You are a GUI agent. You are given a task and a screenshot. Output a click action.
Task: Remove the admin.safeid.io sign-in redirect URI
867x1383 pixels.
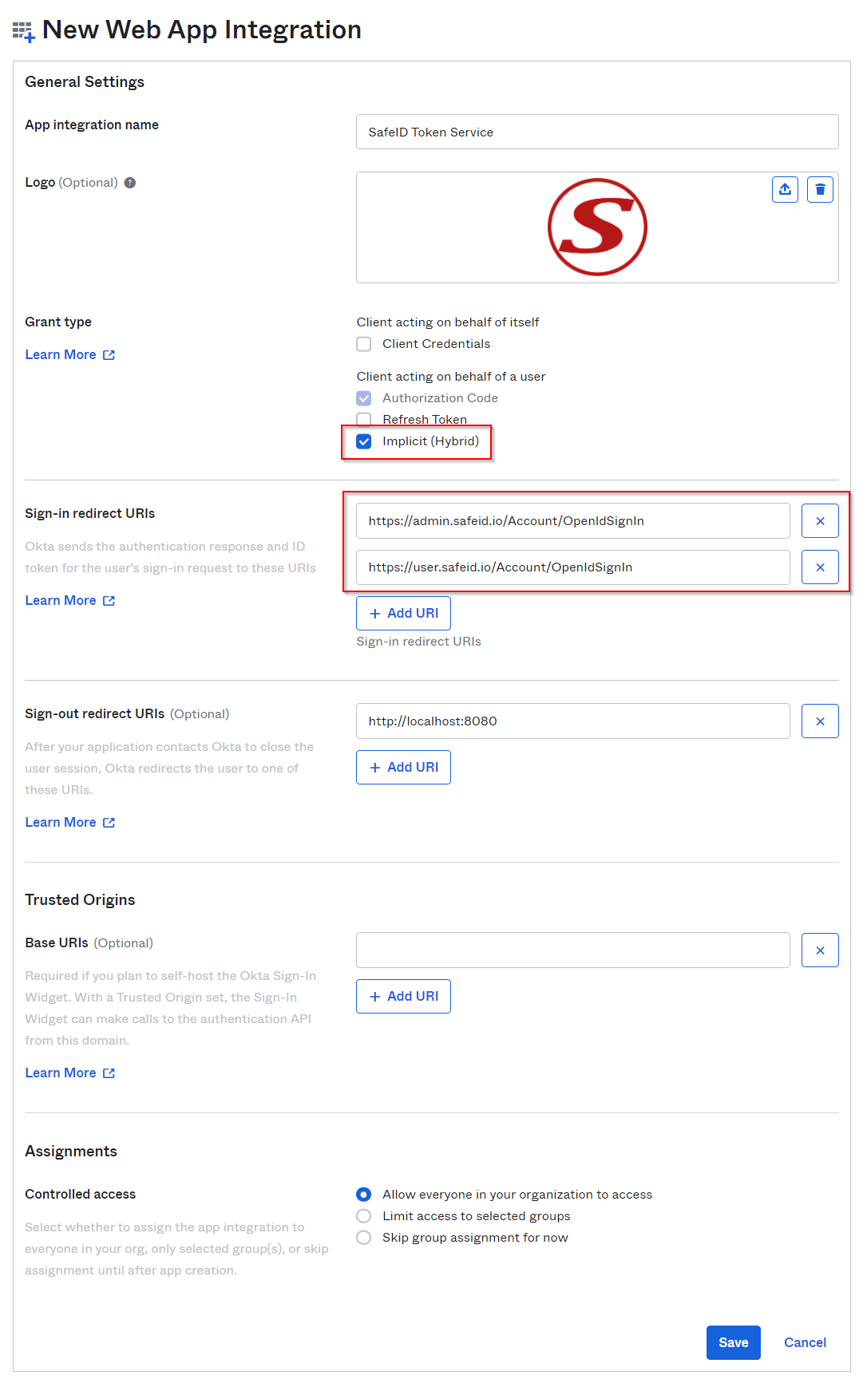820,521
